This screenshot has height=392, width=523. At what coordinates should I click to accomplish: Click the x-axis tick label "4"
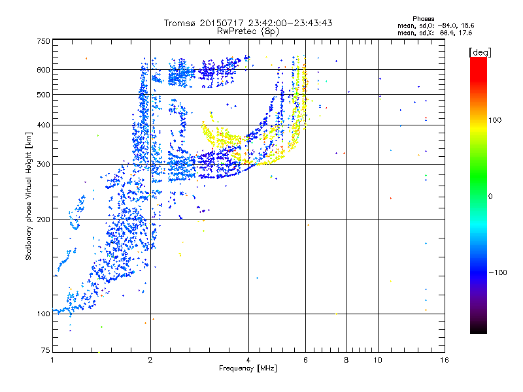[248, 360]
